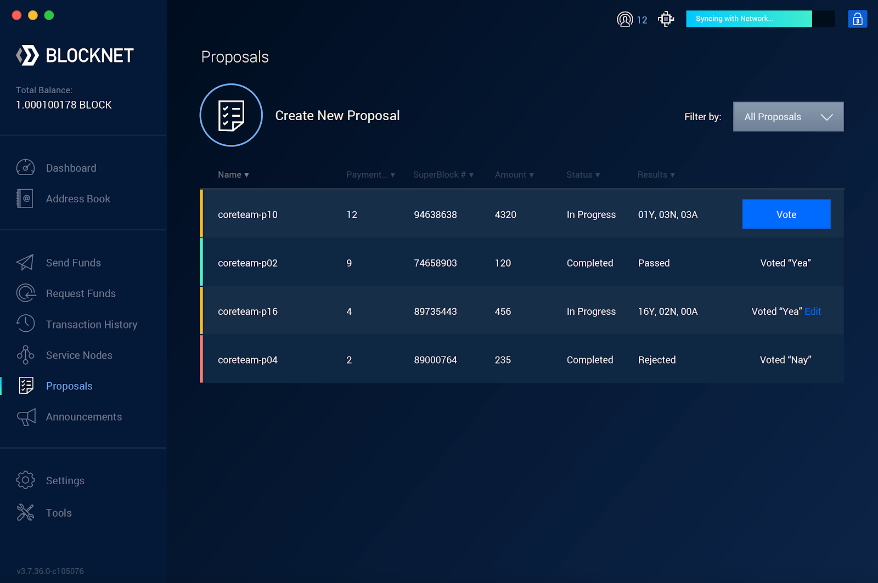This screenshot has height=583, width=878.
Task: Edit the vote for coreteam-p16
Action: point(813,312)
